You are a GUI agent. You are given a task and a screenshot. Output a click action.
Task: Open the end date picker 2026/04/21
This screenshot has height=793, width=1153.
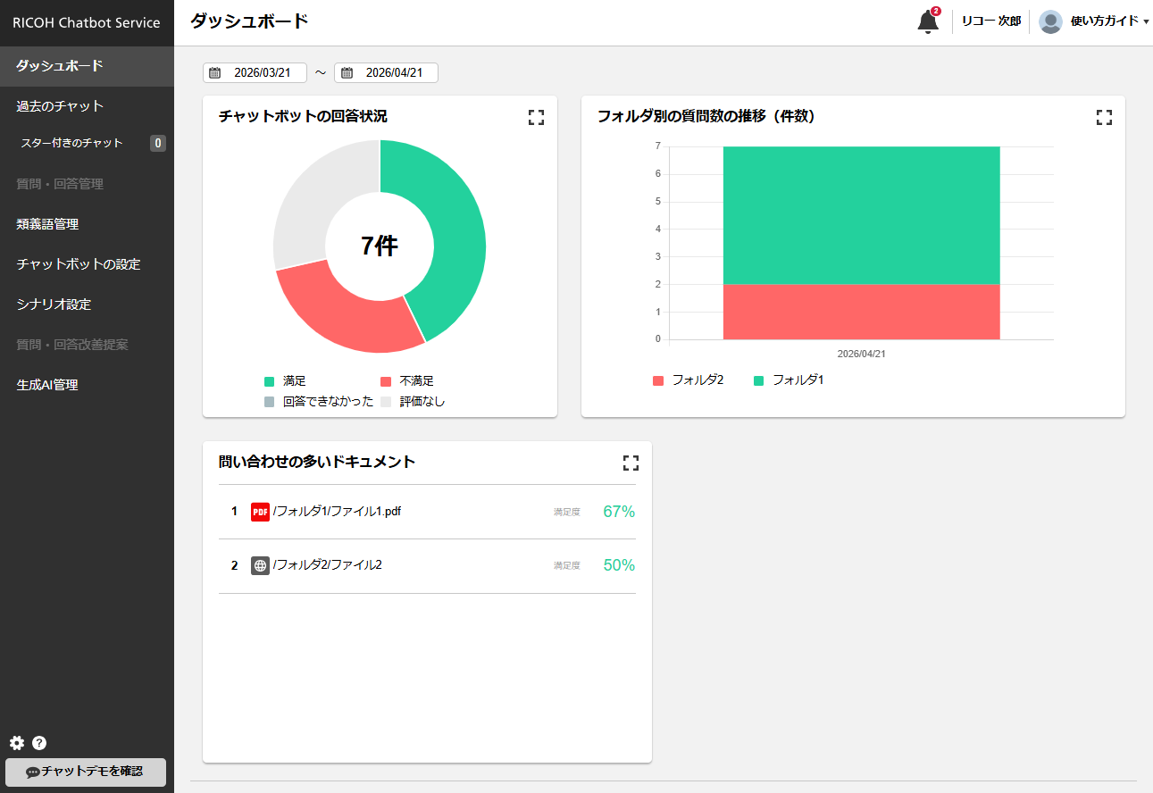(394, 73)
